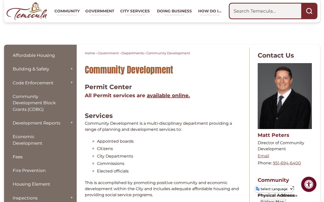Open Fees sidebar link
The width and height of the screenshot is (324, 202).
click(x=18, y=157)
